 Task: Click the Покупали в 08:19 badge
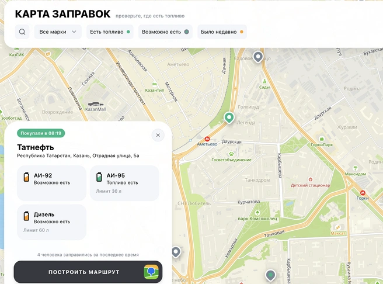[41, 133]
